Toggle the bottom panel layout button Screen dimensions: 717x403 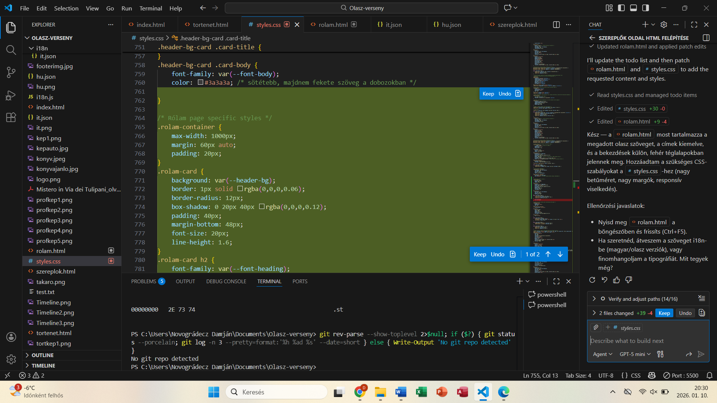(x=633, y=8)
